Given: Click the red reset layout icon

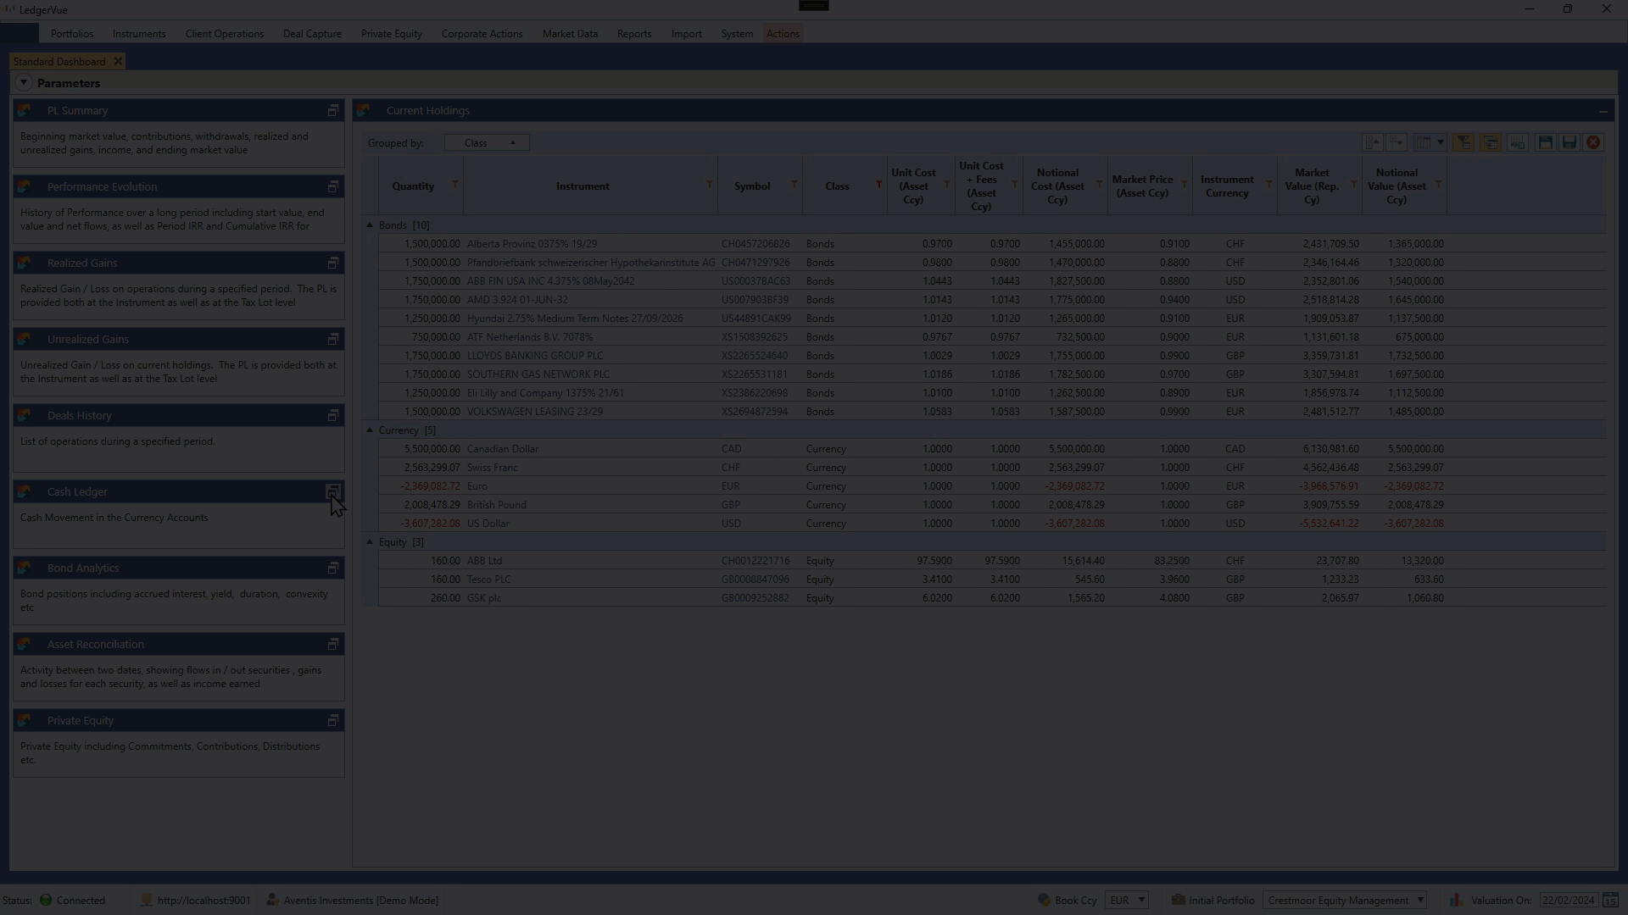Looking at the screenshot, I should pyautogui.click(x=1593, y=142).
